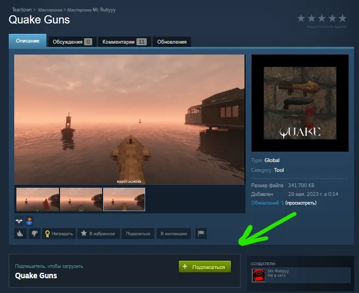Click the first award reaction icon

tap(20, 221)
